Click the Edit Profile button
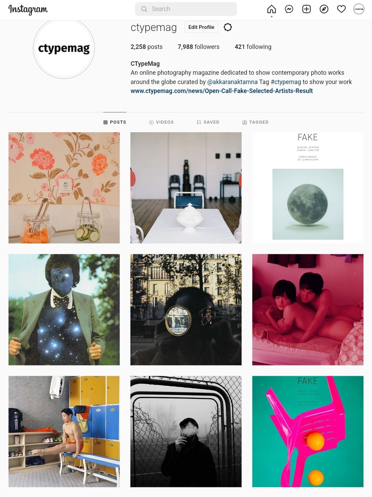 (201, 27)
